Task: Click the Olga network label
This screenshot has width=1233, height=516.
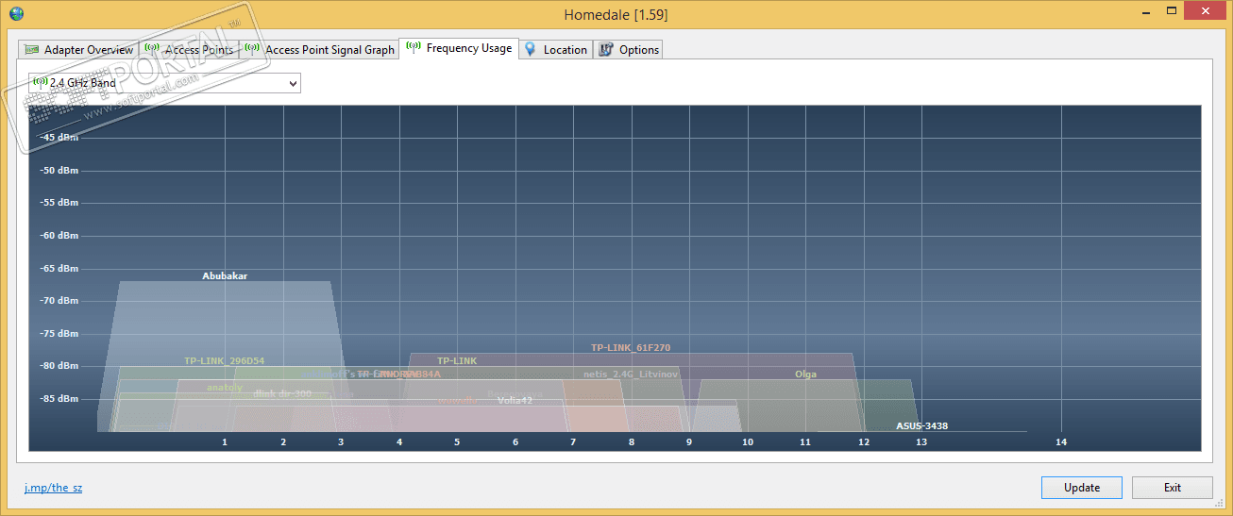Action: (805, 375)
